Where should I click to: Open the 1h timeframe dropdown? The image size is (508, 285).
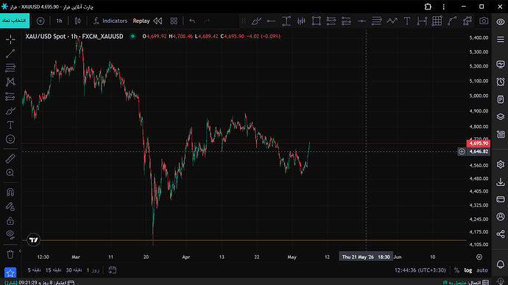[60, 21]
